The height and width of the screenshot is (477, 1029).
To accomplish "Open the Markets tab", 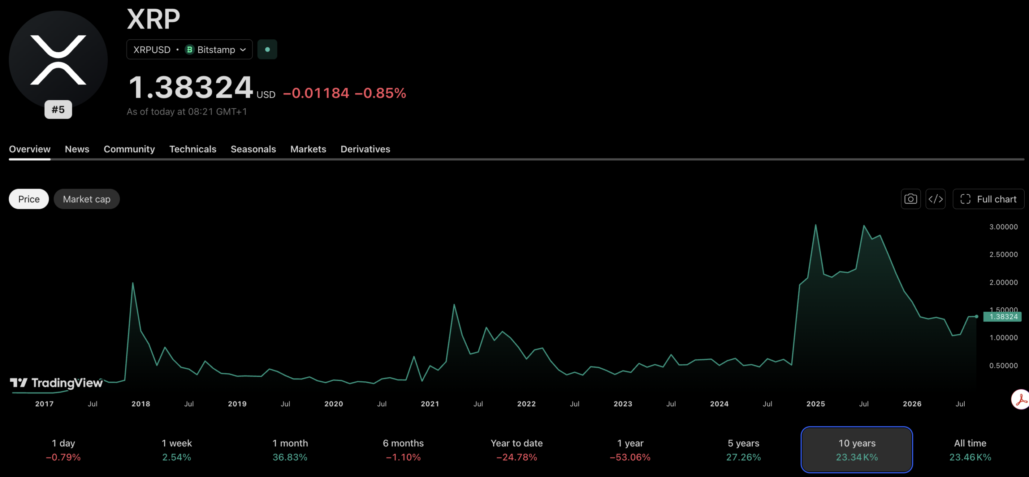I will coord(308,149).
